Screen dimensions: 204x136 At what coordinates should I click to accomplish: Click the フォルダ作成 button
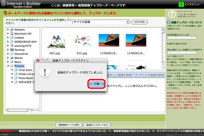(x=139, y=22)
